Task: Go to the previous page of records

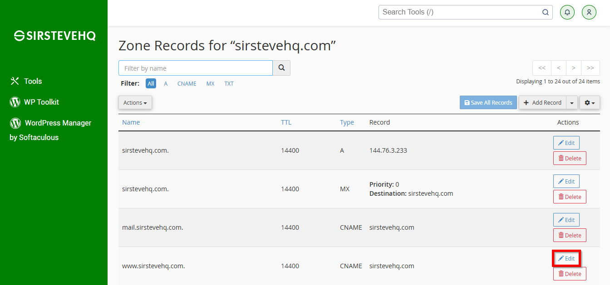Action: coord(559,68)
